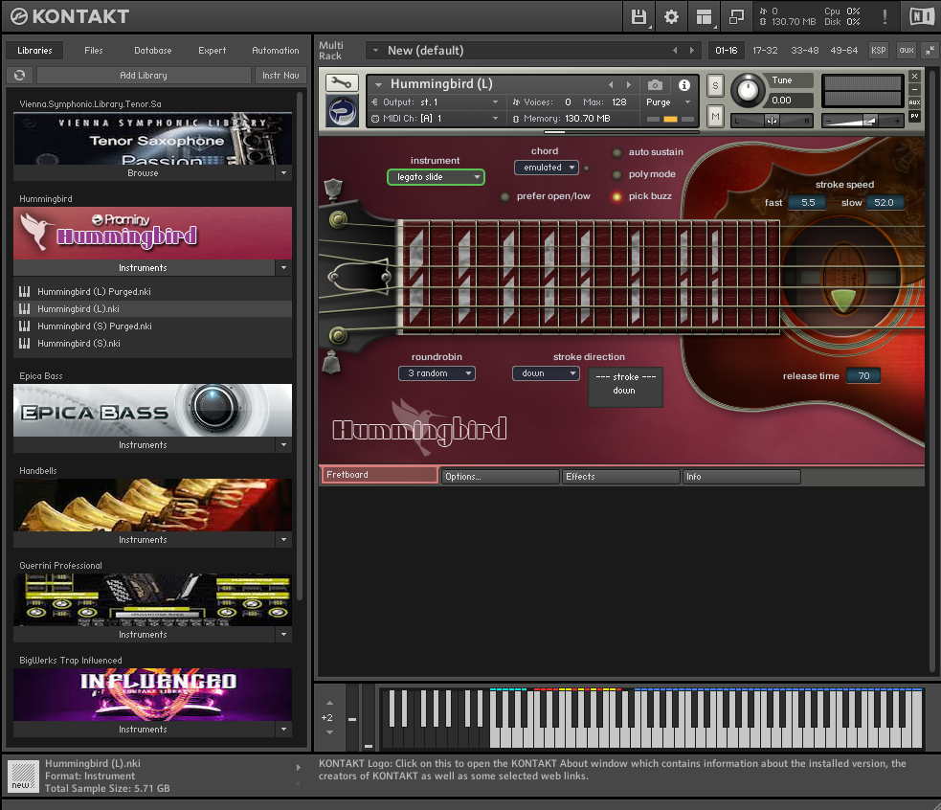This screenshot has height=810, width=941.
Task: Open the options gear icon
Action: coord(672,17)
